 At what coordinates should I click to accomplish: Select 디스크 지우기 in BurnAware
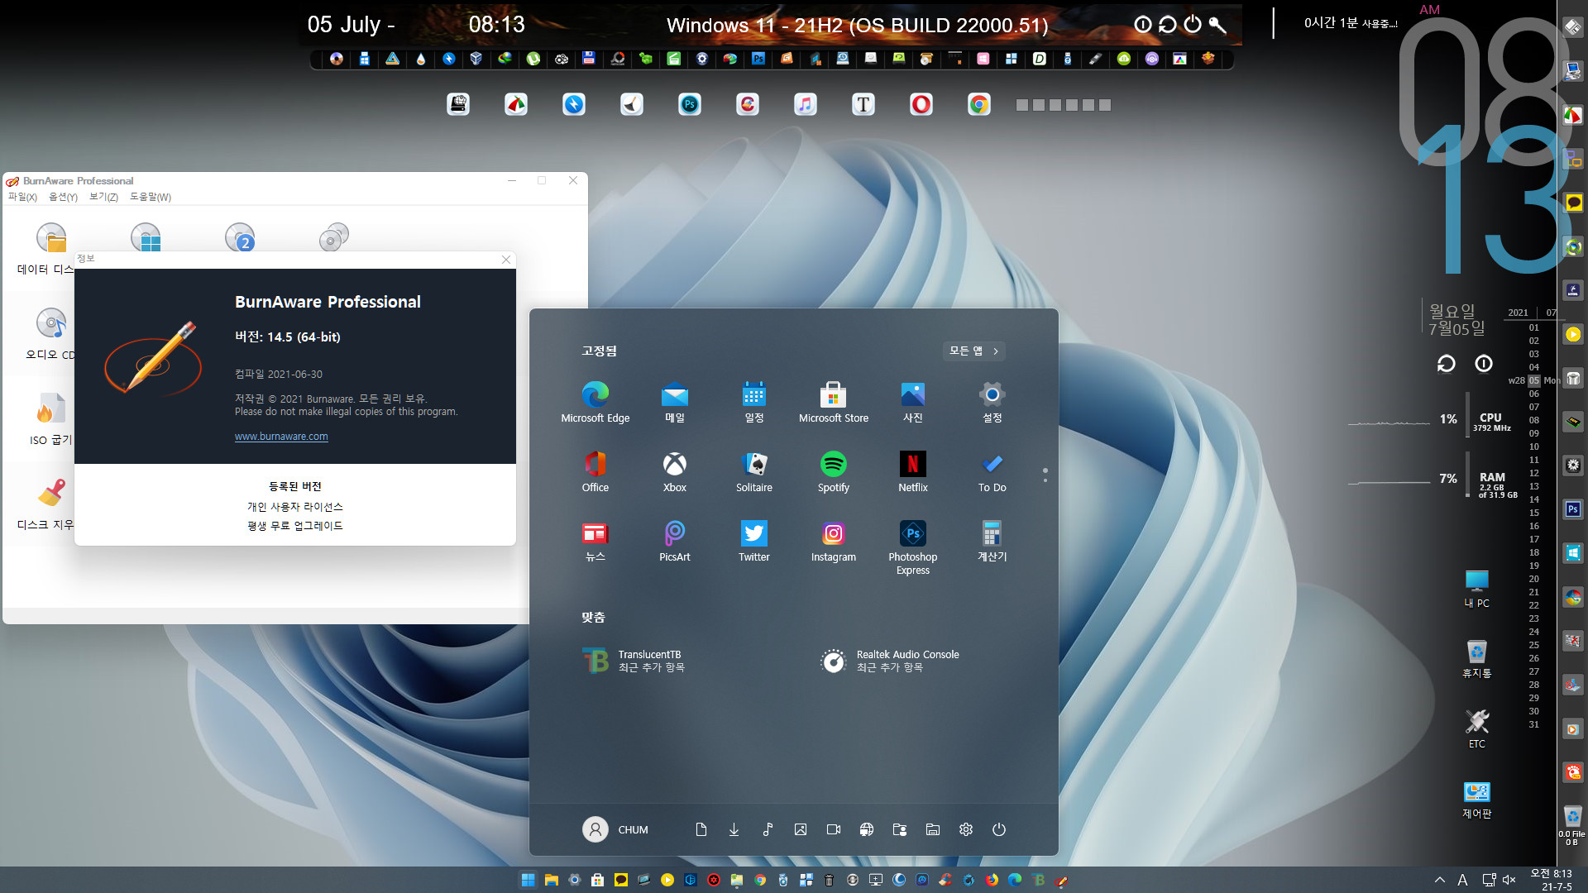coord(46,504)
